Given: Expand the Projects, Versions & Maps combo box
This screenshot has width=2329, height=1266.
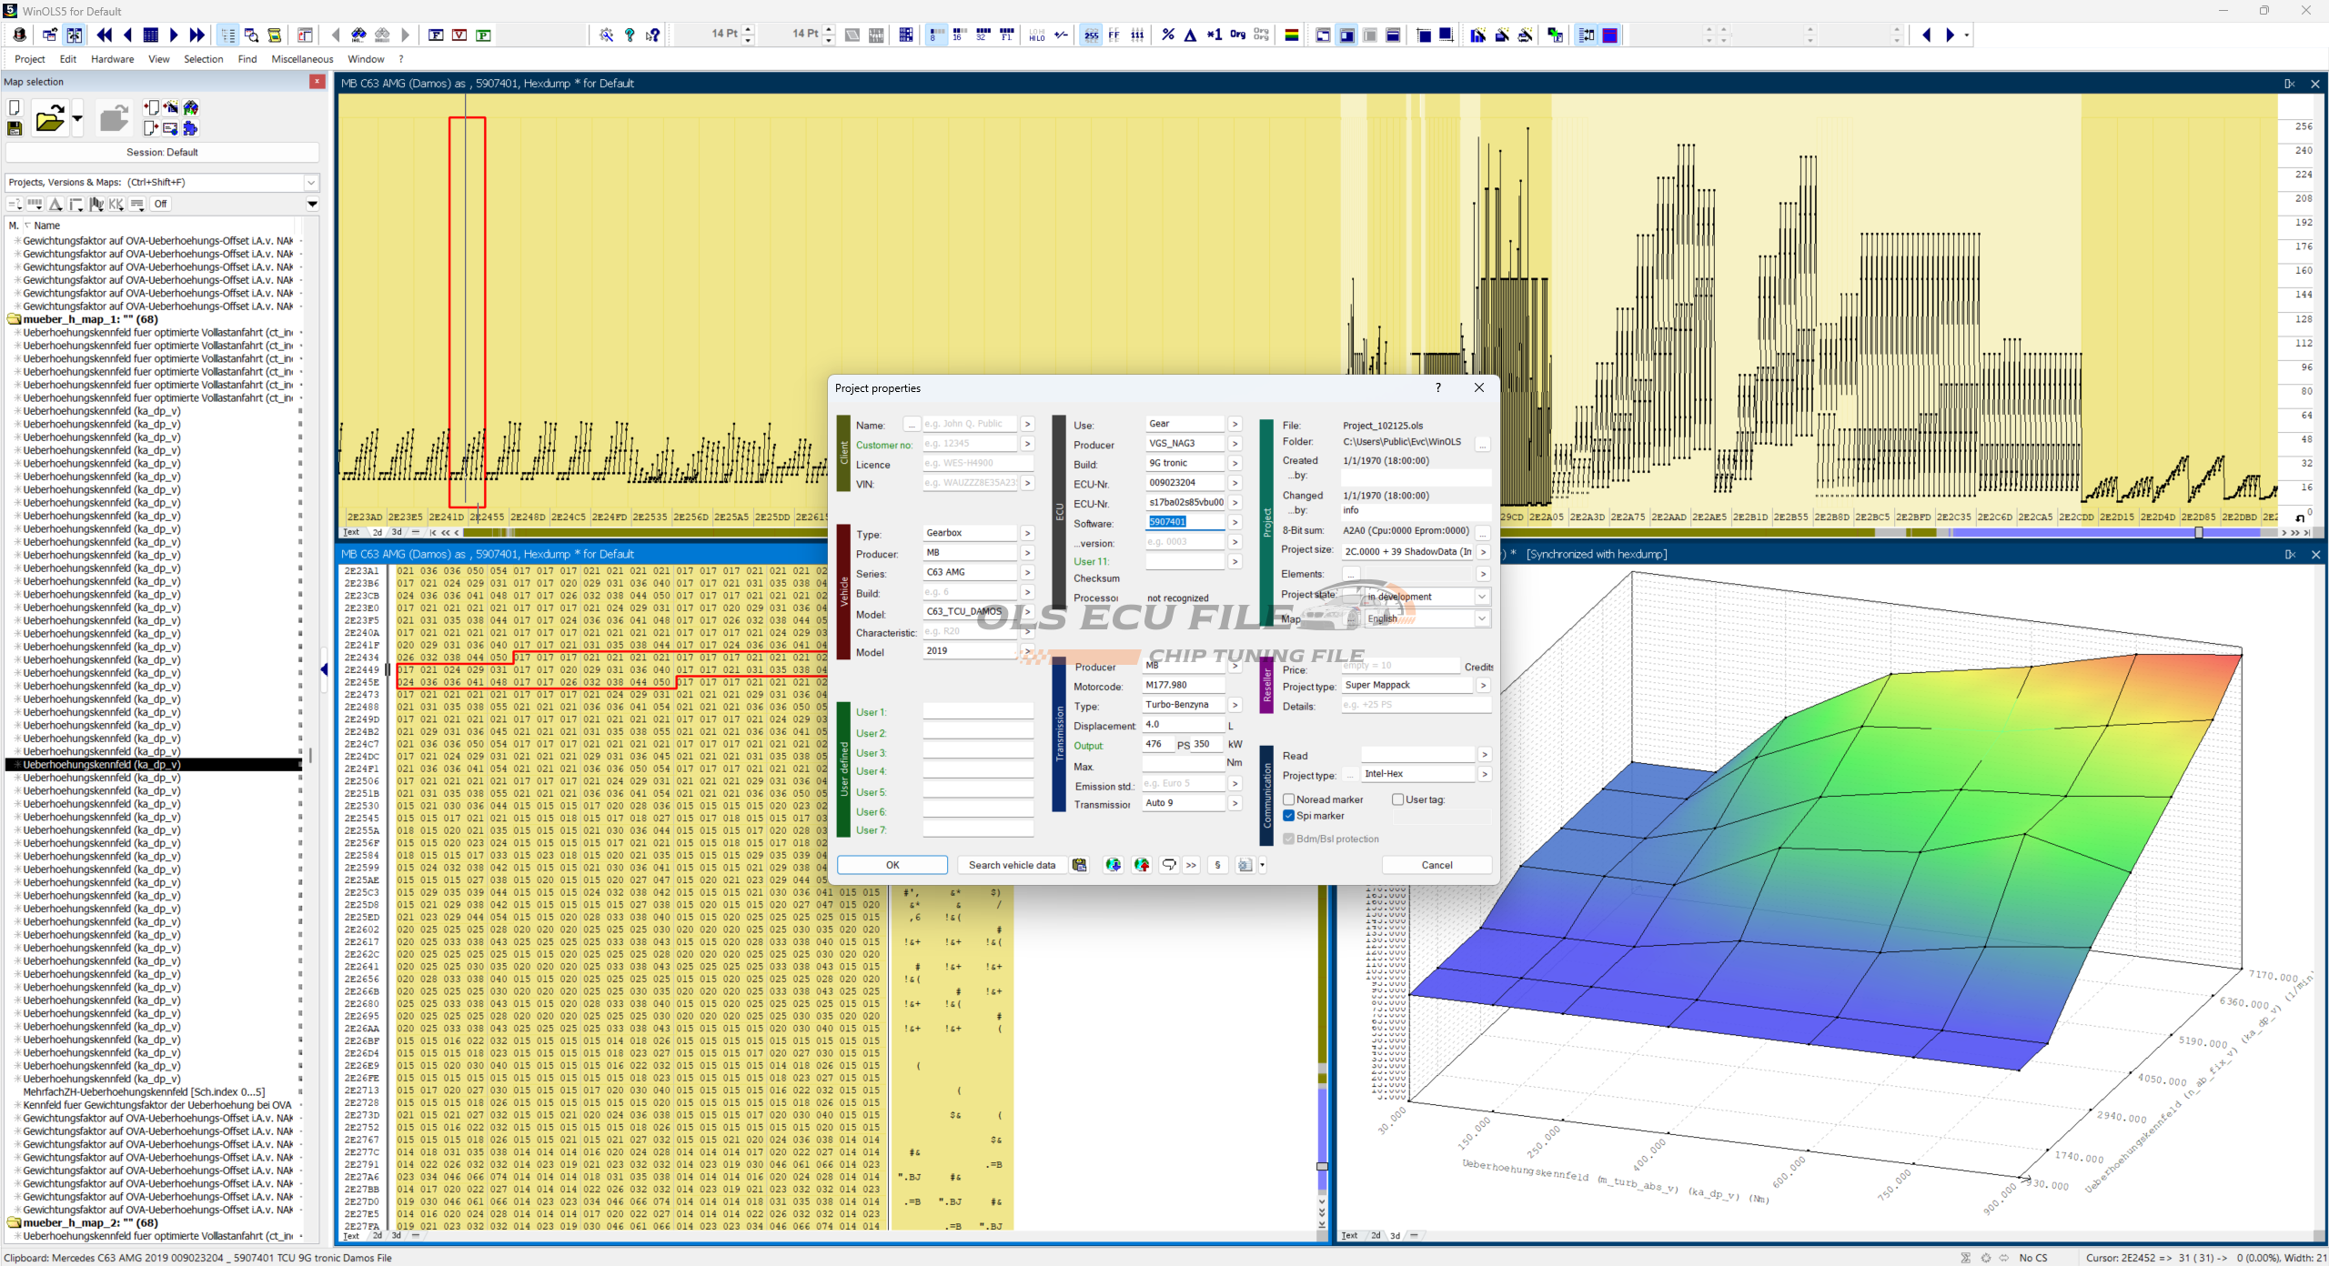Looking at the screenshot, I should pyautogui.click(x=310, y=182).
